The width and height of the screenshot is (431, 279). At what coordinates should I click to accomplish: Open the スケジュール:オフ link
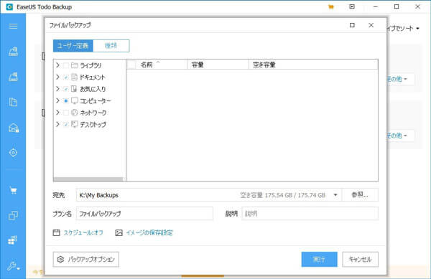point(83,232)
